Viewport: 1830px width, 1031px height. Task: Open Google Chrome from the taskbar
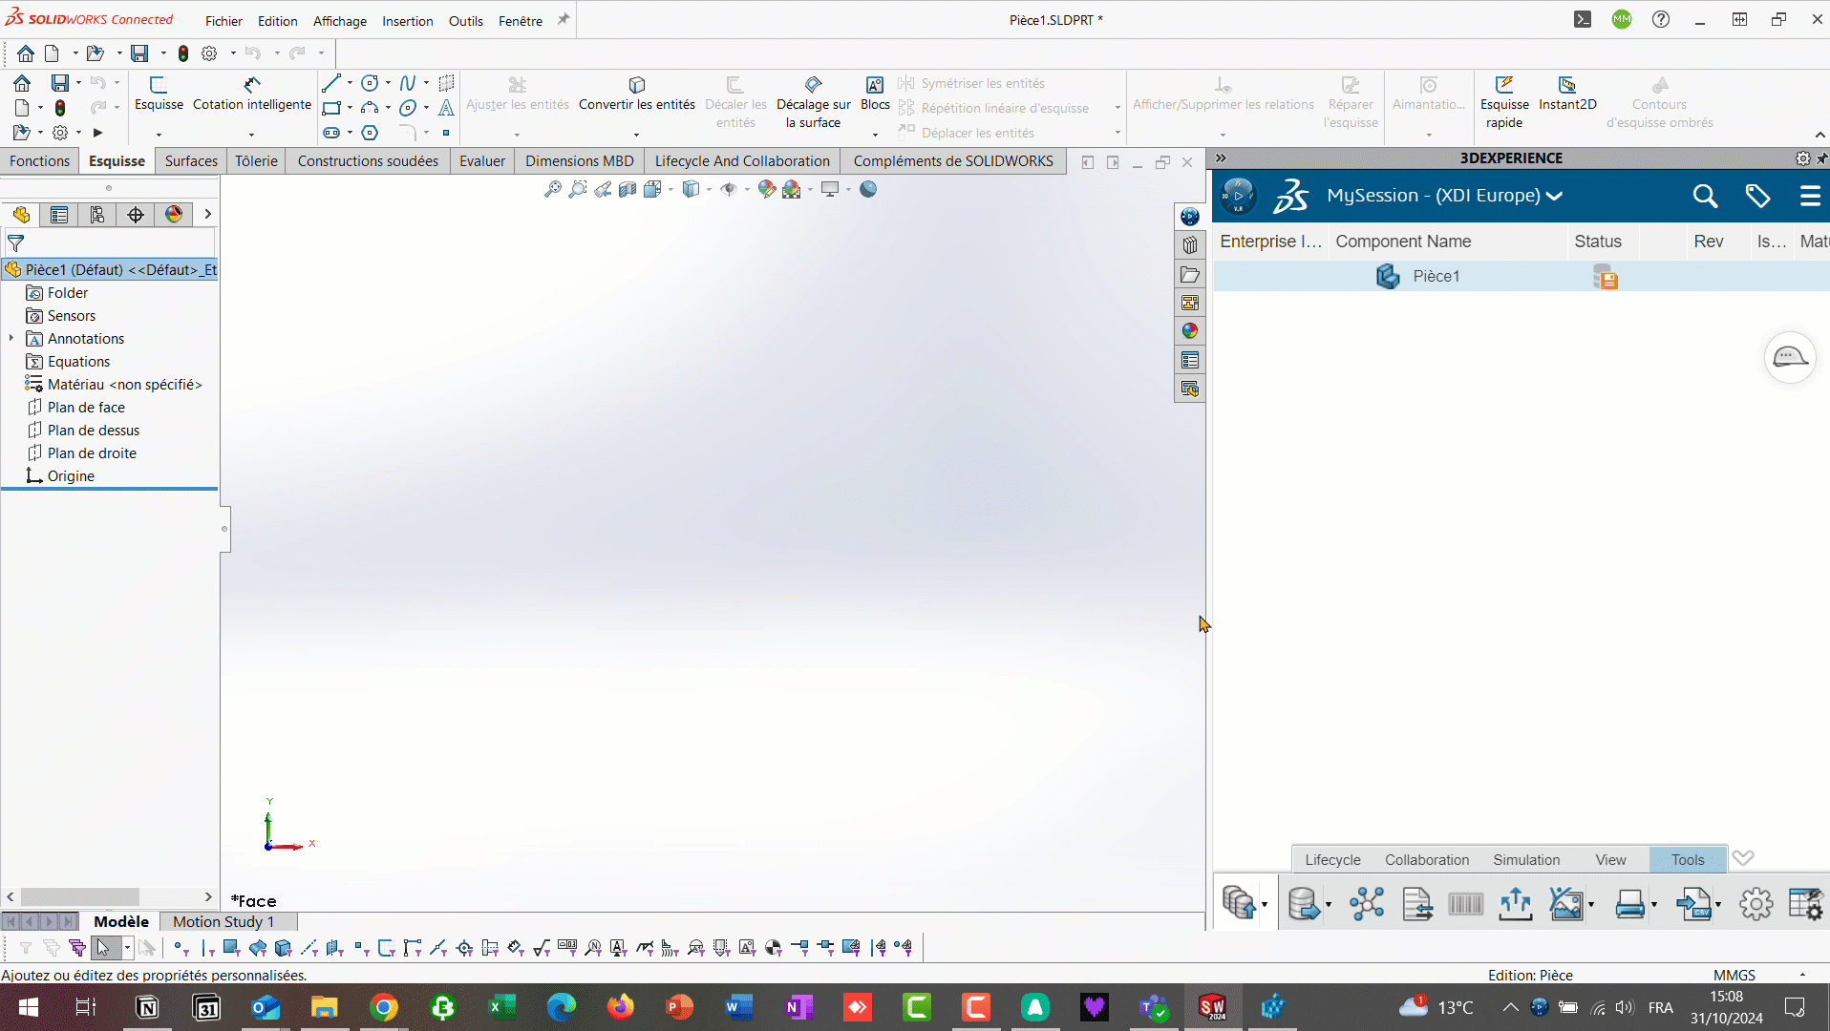(x=384, y=1007)
